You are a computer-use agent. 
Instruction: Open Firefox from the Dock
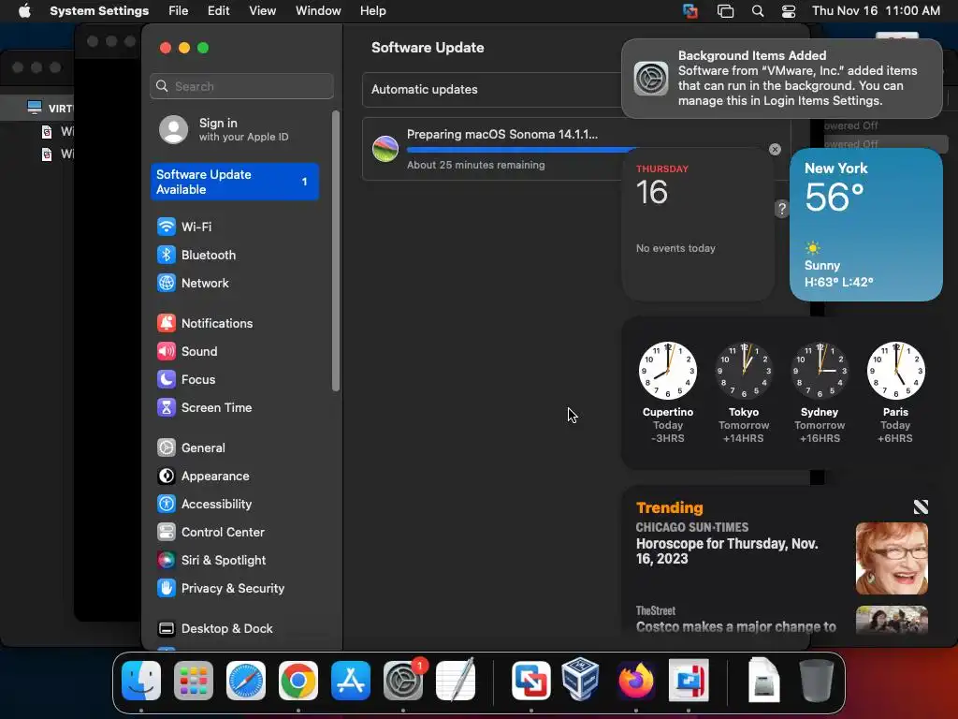point(636,681)
